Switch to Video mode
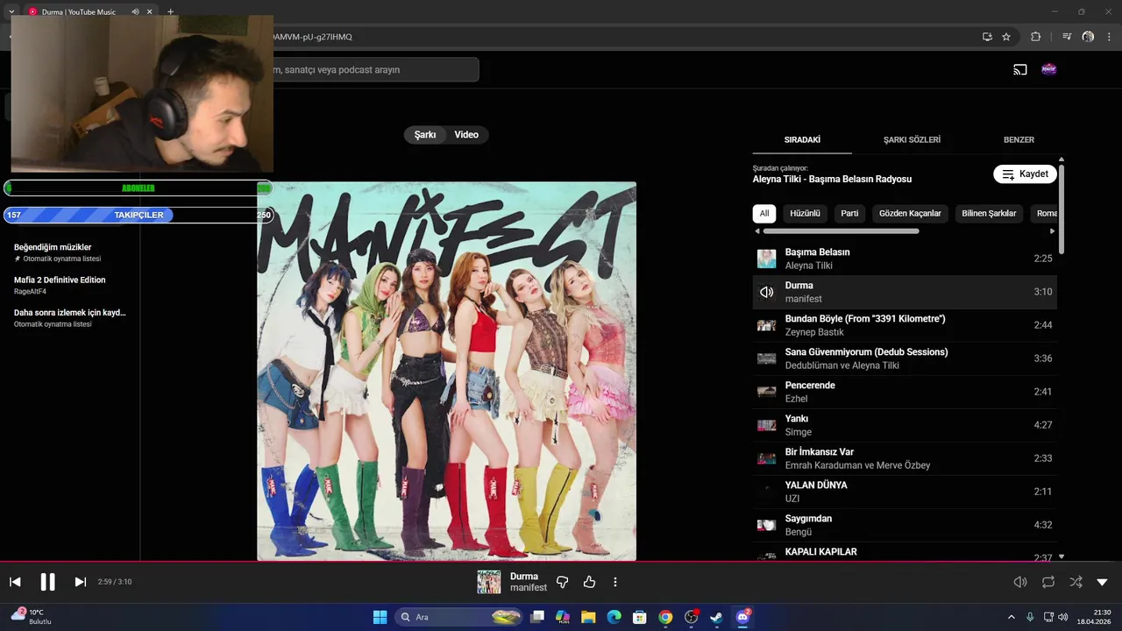 coord(466,135)
